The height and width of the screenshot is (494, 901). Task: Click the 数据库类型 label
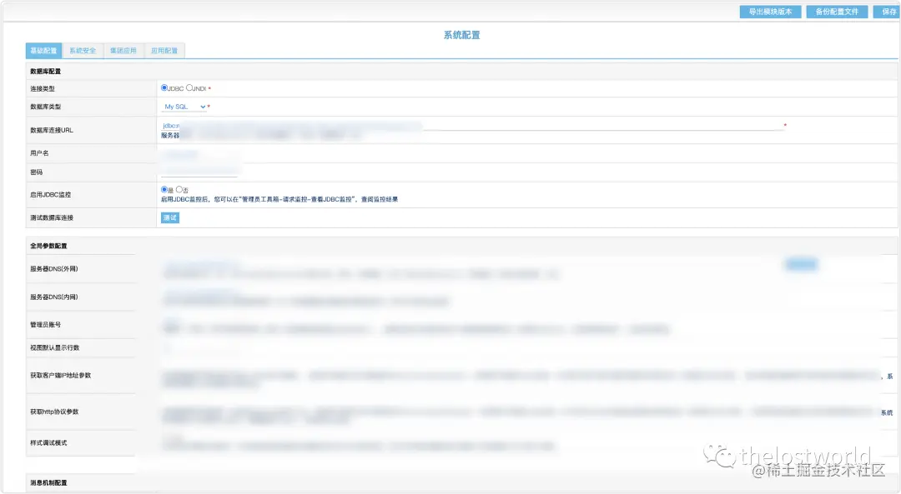click(45, 107)
